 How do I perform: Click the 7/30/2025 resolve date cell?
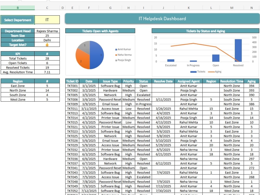click(163, 191)
